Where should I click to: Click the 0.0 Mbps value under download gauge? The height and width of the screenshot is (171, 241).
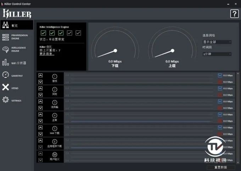(115, 61)
